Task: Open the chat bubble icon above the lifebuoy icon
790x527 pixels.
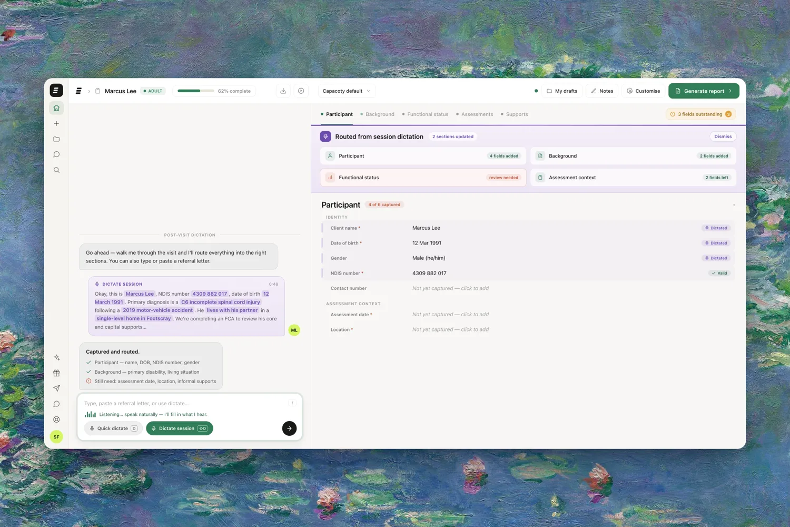Action: pyautogui.click(x=56, y=404)
